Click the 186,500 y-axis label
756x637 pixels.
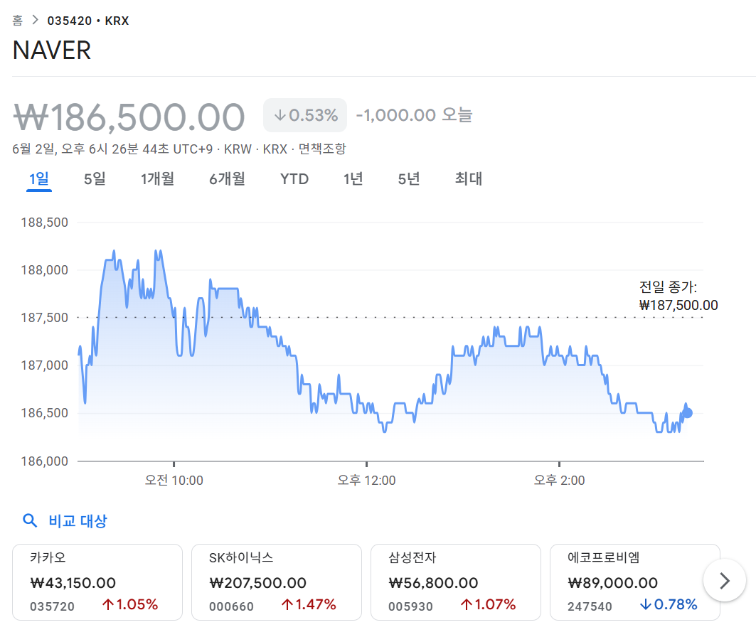[44, 414]
